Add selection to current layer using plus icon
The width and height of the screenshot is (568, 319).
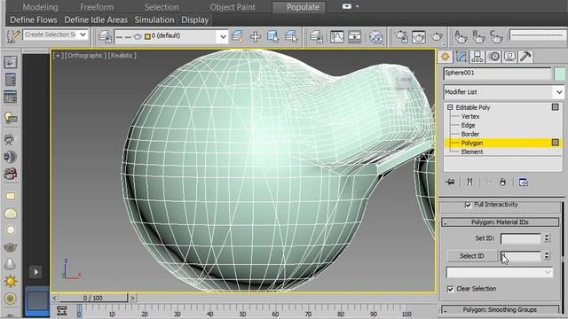tap(256, 36)
